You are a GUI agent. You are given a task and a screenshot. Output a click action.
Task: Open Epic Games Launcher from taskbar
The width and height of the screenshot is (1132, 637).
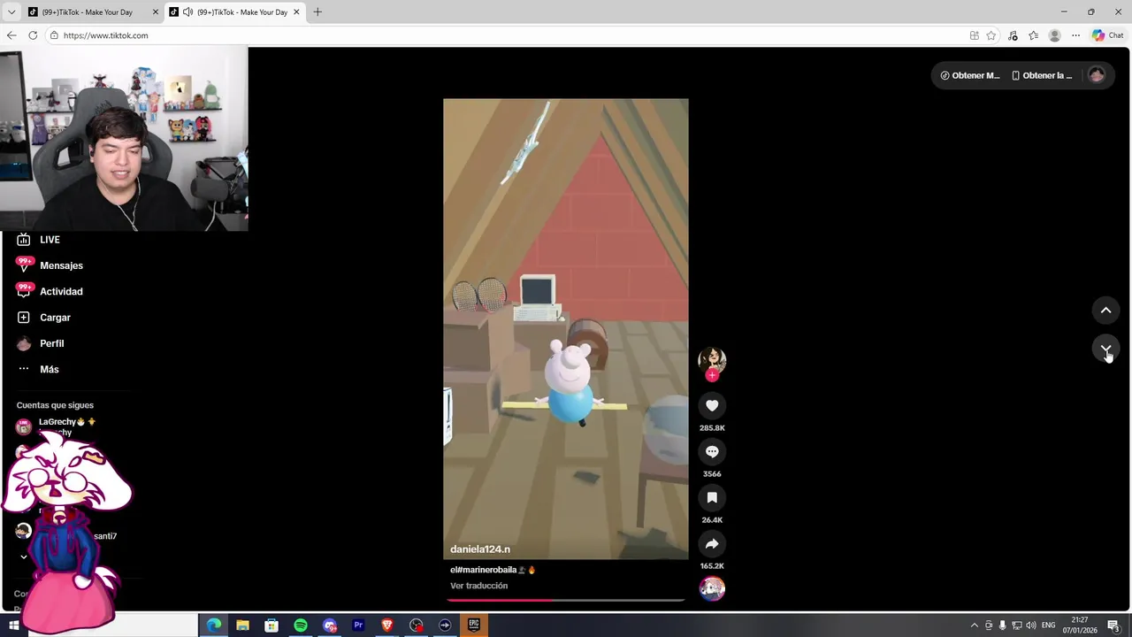474,625
